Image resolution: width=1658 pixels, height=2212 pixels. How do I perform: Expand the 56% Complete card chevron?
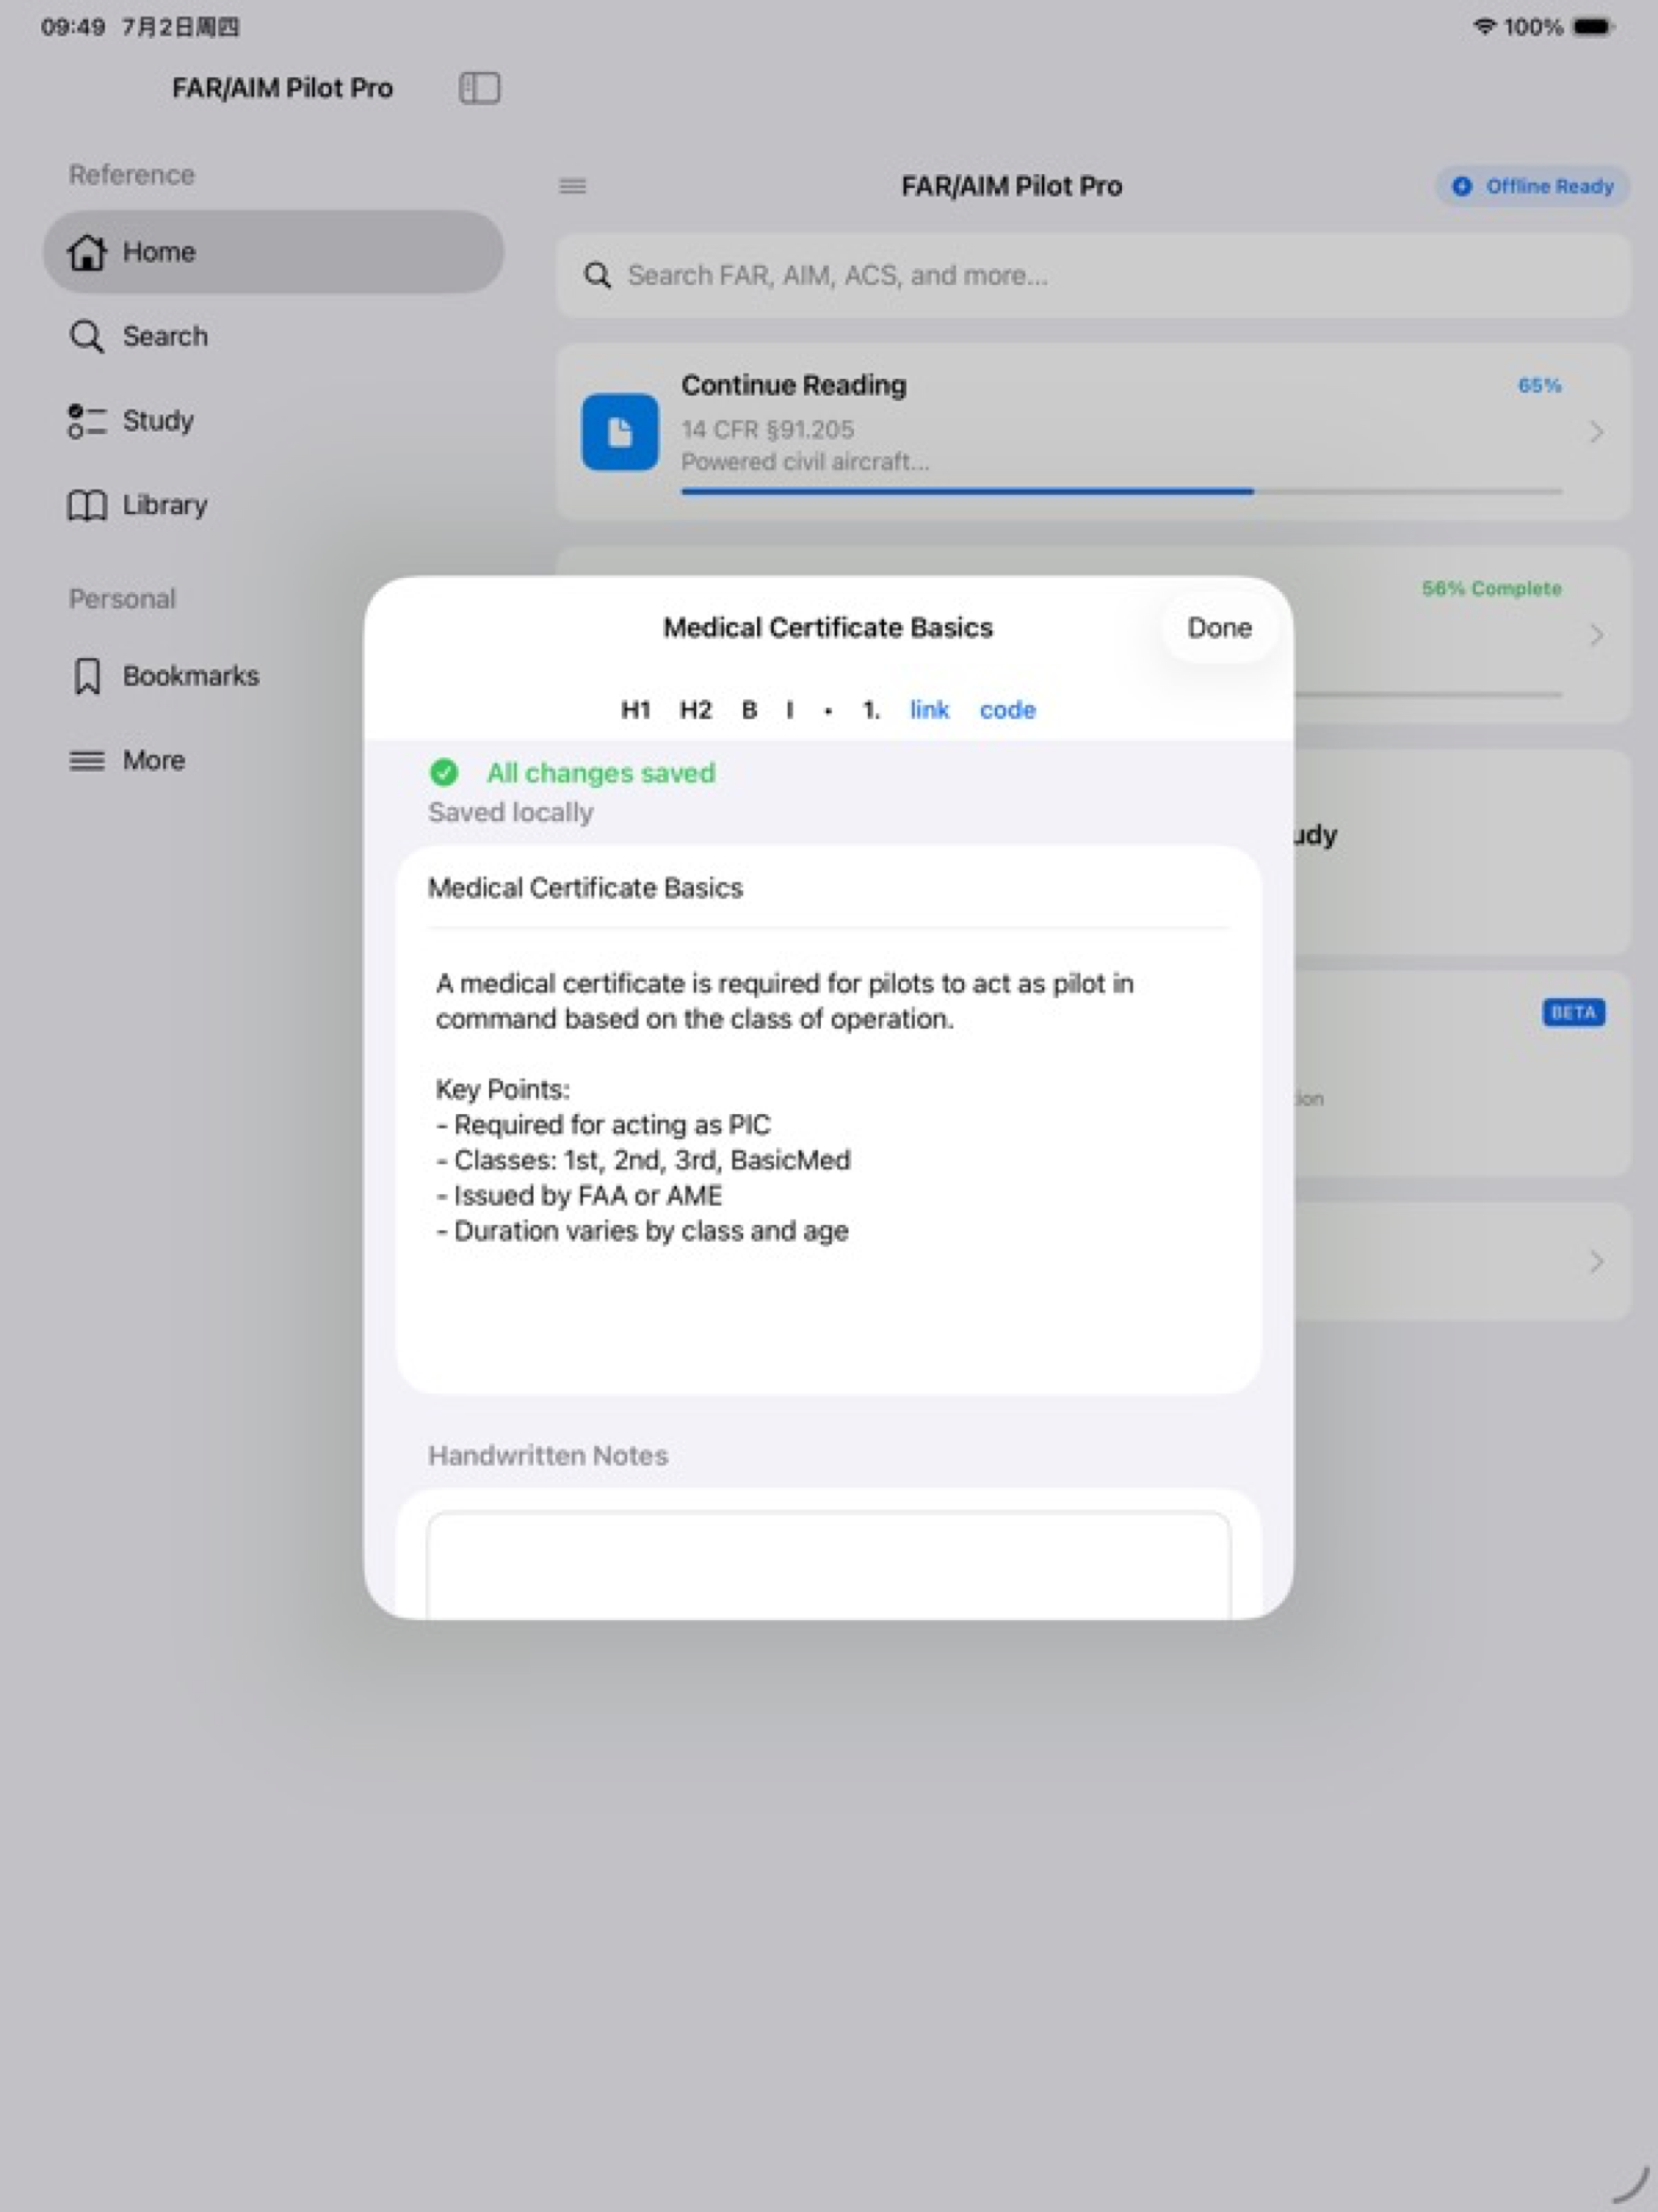1596,635
